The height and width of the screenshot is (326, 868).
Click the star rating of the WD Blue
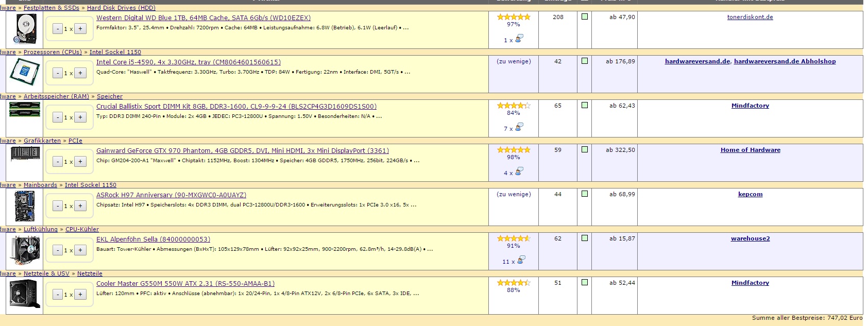click(x=514, y=17)
